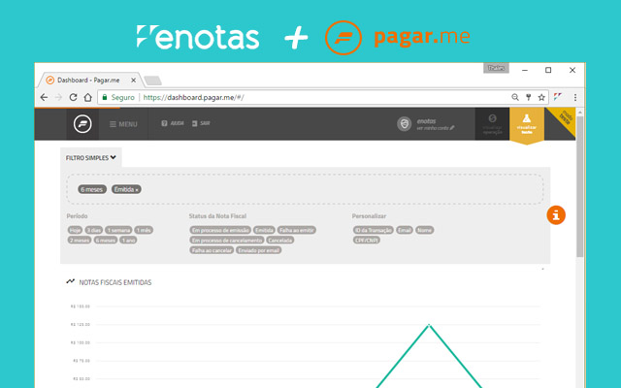Select the '6 meses' period option
The image size is (621, 388).
(x=106, y=240)
